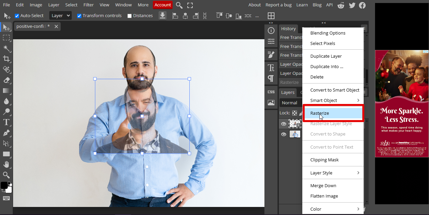Uncheck the Transform controls checkbox

point(79,16)
